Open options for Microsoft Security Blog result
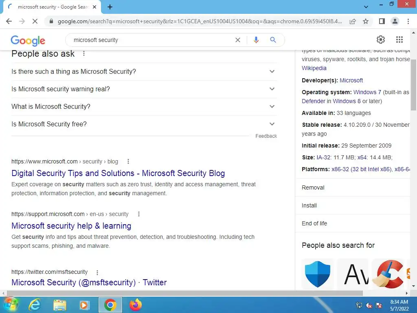This screenshot has width=417, height=313. [128, 161]
